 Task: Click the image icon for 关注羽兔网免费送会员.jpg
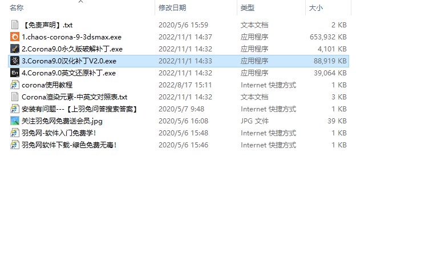[x=15, y=121]
